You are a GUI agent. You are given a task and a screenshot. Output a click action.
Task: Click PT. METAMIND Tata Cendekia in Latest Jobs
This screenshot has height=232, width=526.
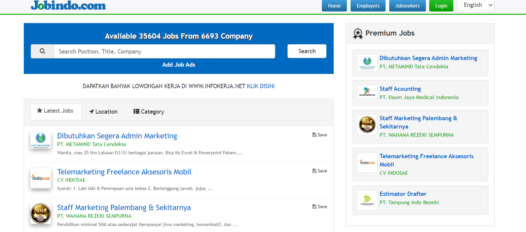[92, 144]
